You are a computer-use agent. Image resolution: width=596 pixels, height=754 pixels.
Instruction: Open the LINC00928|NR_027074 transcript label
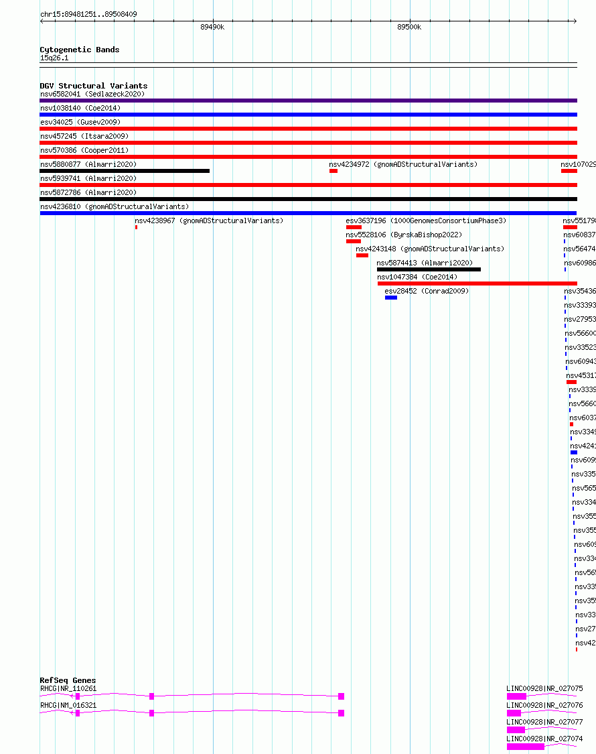pos(544,739)
